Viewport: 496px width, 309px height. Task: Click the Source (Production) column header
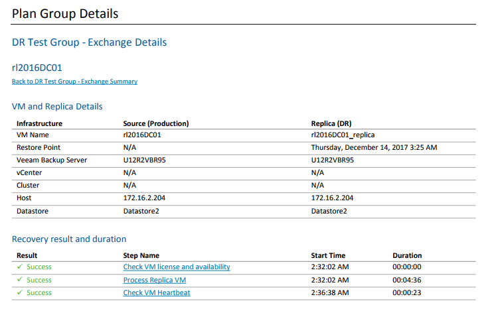(156, 123)
